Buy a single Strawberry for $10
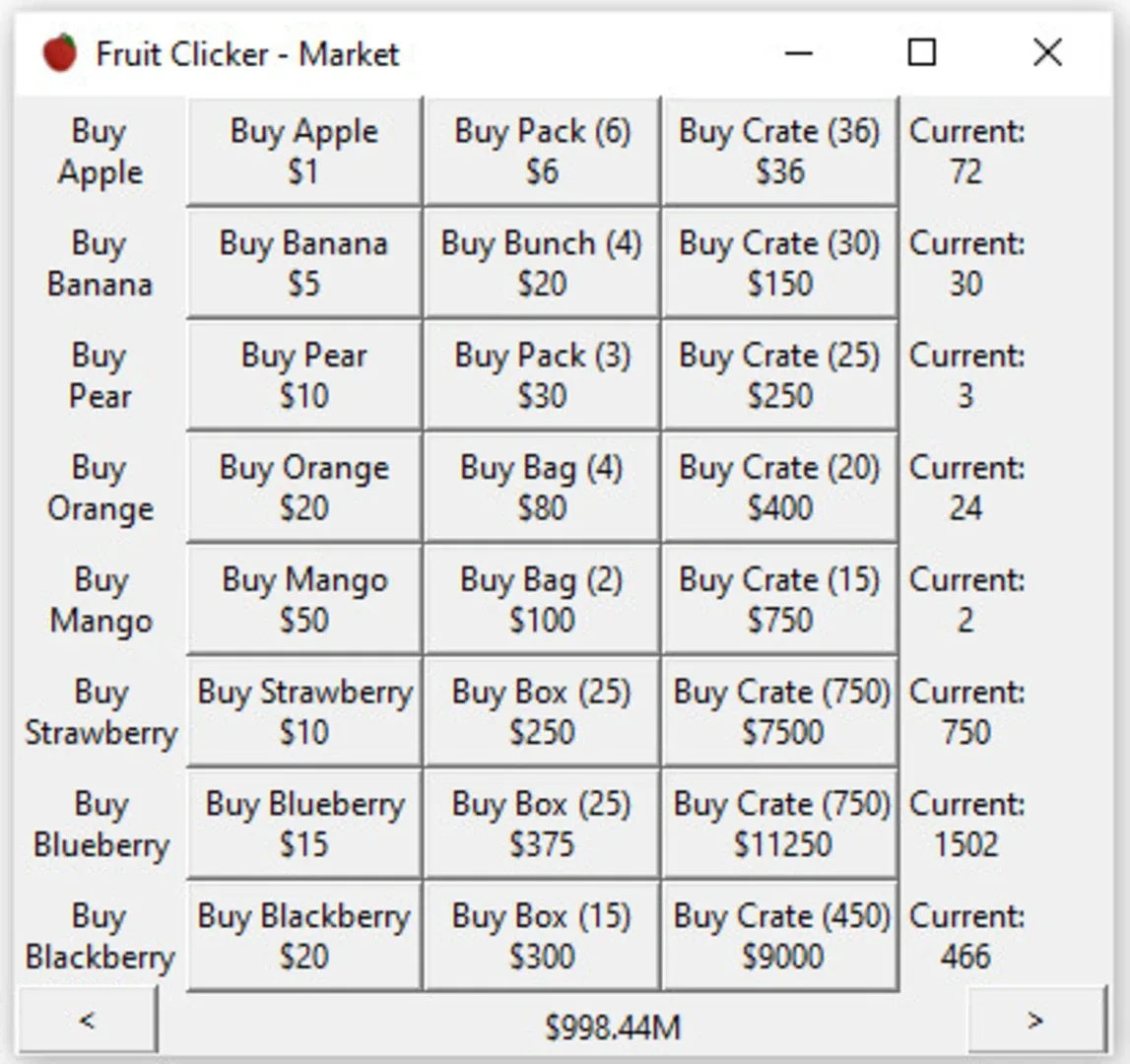The image size is (1130, 1064). point(304,711)
